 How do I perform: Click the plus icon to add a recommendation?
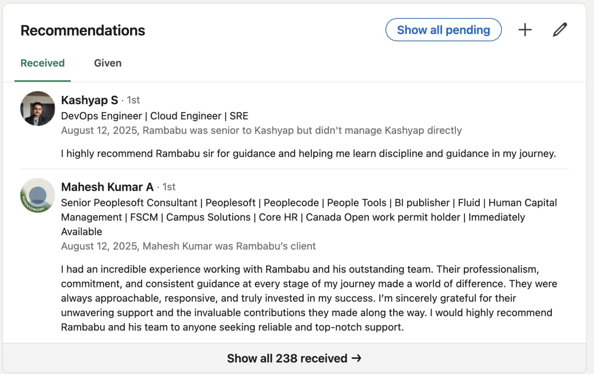525,30
